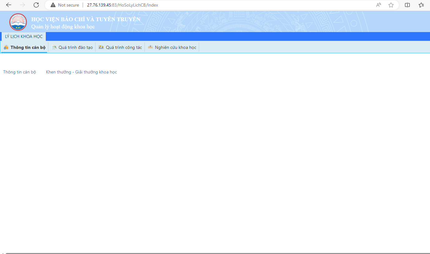This screenshot has height=254, width=430.
Task: Click HỌC VIỆN BÁO CHÍ VÀ TUYÊN TRUYỀN title
Action: coord(86,19)
